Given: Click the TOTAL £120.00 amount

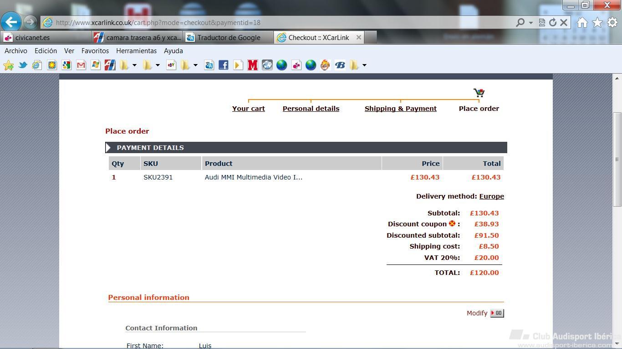Looking at the screenshot, I should click(x=484, y=273).
